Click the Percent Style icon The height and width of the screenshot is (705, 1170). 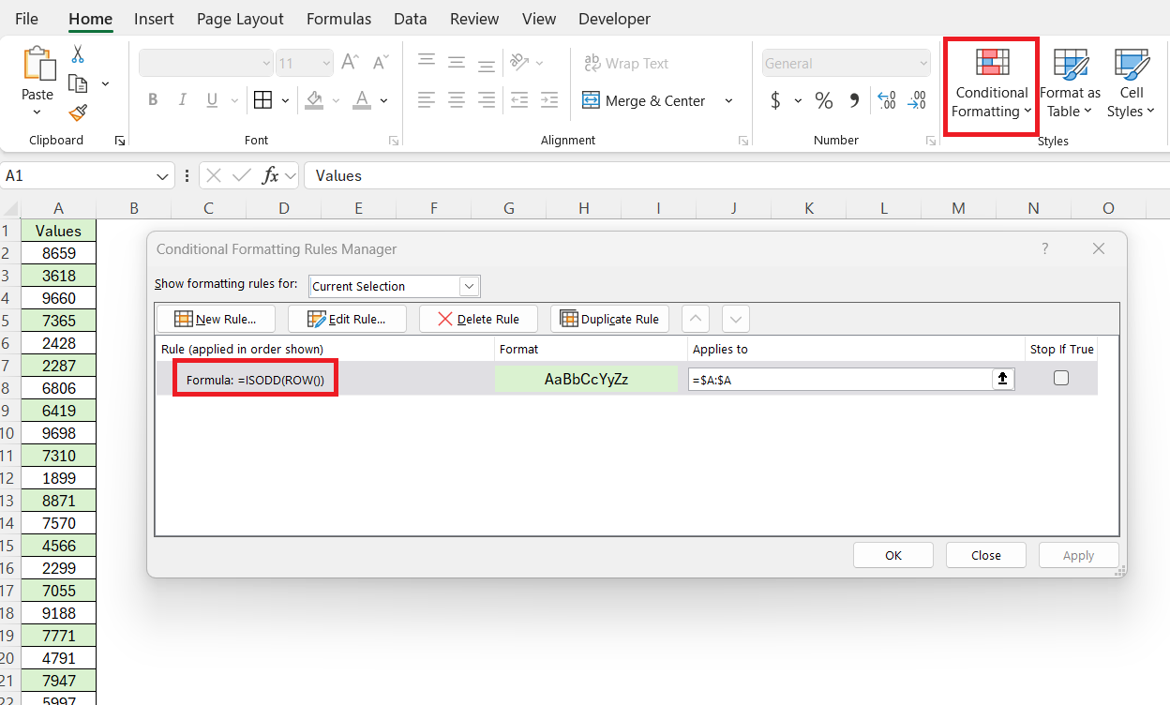823,100
